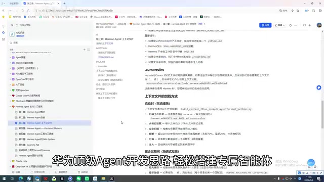
Task: Click the 设置 settings button at sidebar bottom
Action: [x=16, y=172]
